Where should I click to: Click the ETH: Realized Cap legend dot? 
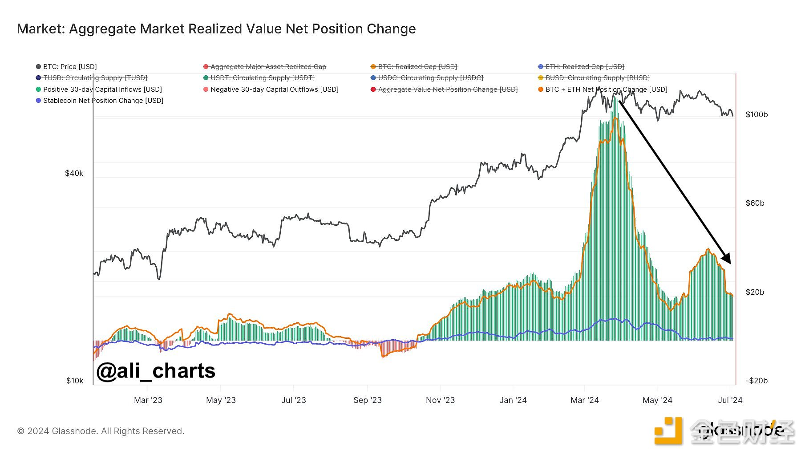[x=541, y=67]
